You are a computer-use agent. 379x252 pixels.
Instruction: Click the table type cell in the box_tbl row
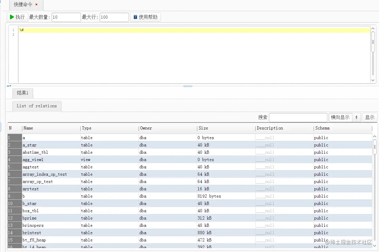pos(109,211)
